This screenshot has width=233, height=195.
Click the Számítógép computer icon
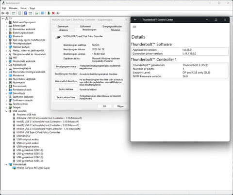[x=10, y=93]
